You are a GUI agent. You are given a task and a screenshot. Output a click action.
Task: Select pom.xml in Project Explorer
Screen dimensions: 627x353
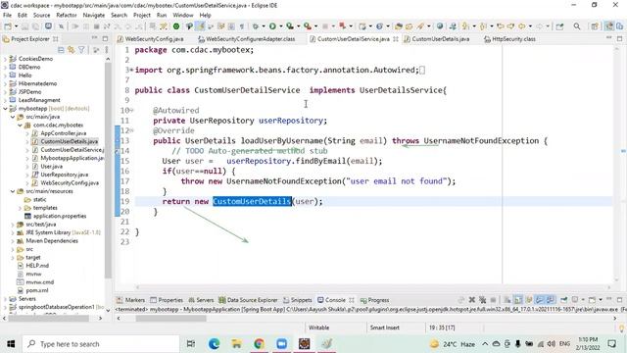pyautogui.click(x=37, y=290)
